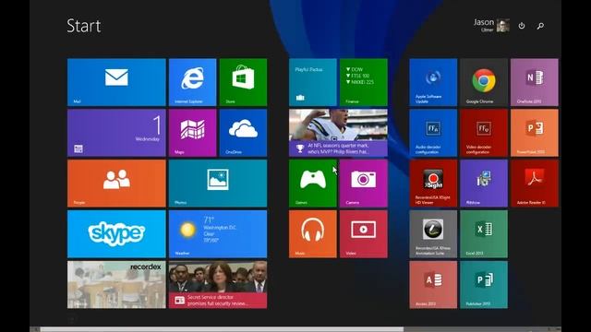Open the Jason user account menu
The image size is (591, 332).
click(491, 25)
